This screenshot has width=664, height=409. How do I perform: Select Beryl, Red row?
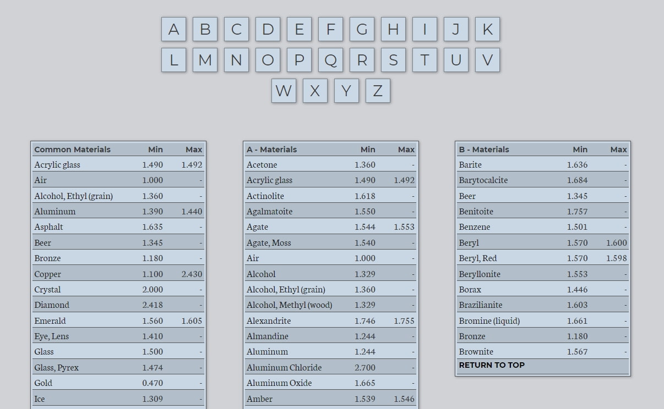543,258
